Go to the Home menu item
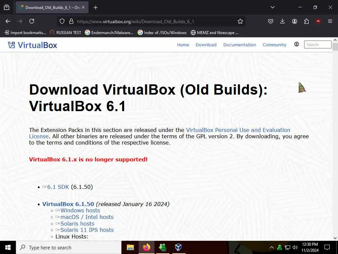This screenshot has width=338, height=254. 183,45
